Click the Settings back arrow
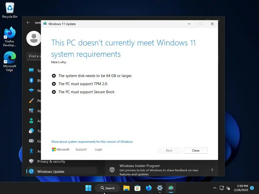Viewport: 259px width, 194px height. coord(28,22)
